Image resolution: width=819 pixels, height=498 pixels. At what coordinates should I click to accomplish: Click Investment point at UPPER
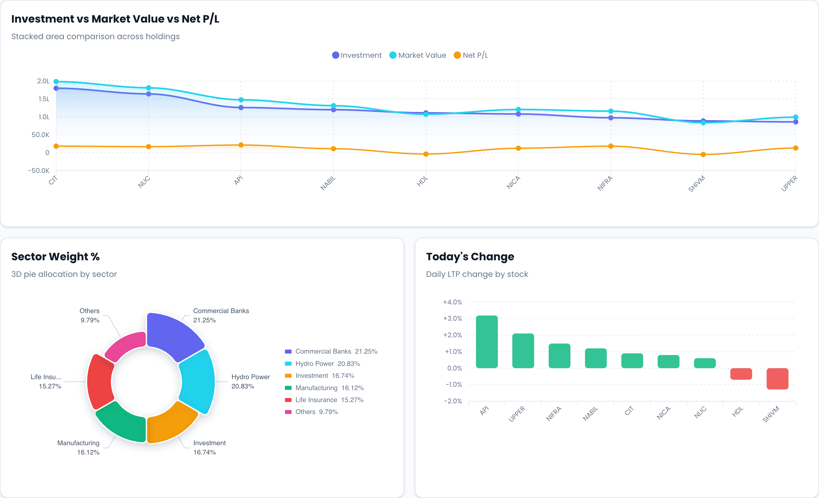point(795,122)
